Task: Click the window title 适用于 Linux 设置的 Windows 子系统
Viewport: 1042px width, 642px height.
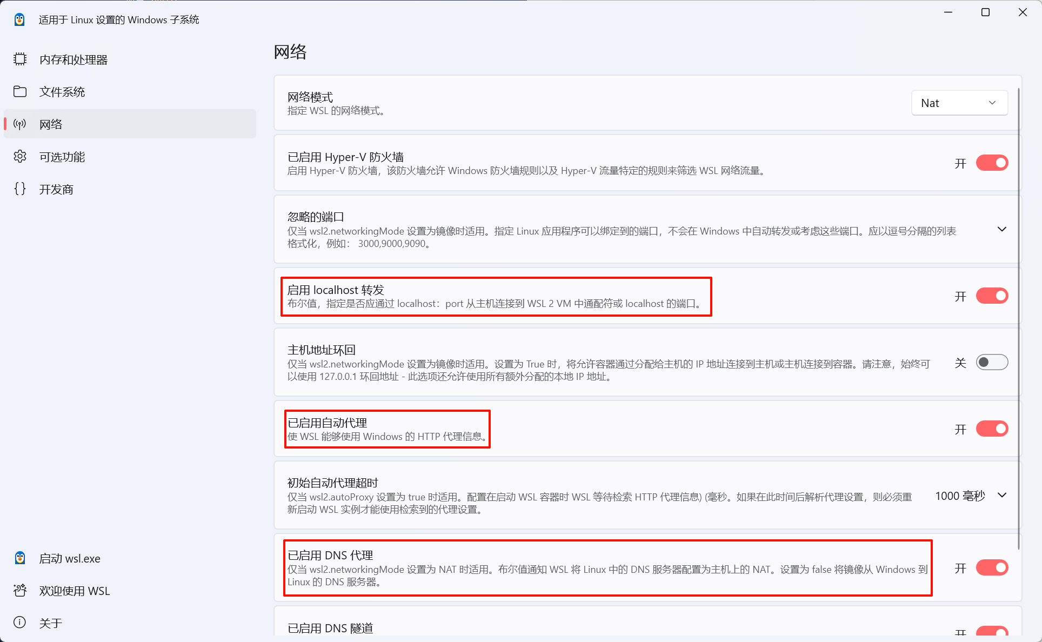Action: click(119, 20)
